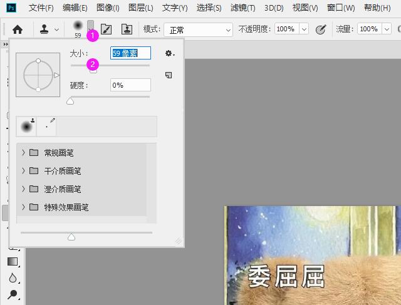Open the 视图(V) menu
The image size is (401, 305).
tap(305, 8)
